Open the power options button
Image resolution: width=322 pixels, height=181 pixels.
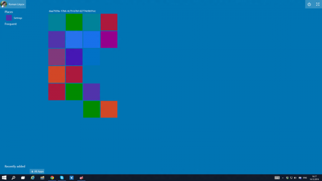[309, 5]
